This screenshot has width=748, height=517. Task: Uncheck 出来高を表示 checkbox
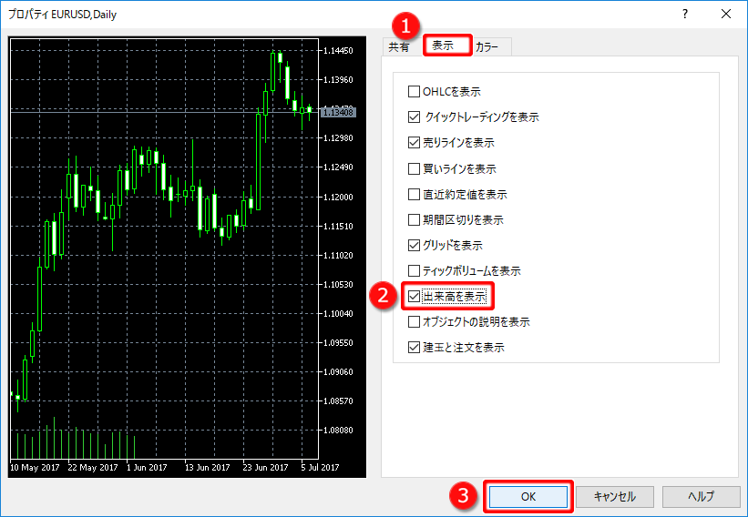(415, 296)
